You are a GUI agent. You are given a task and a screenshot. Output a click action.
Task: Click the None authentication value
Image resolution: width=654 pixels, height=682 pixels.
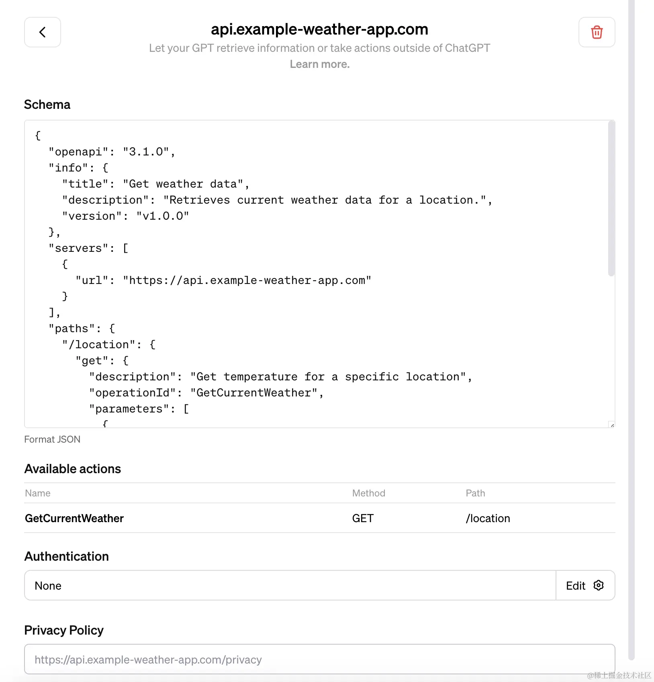48,586
